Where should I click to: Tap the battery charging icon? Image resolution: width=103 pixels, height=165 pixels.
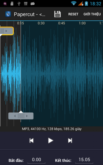coord(86,3)
